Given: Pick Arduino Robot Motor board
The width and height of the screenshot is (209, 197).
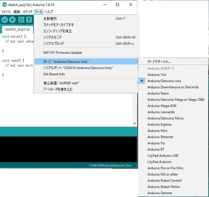Looking at the screenshot, I should [x=173, y=187].
